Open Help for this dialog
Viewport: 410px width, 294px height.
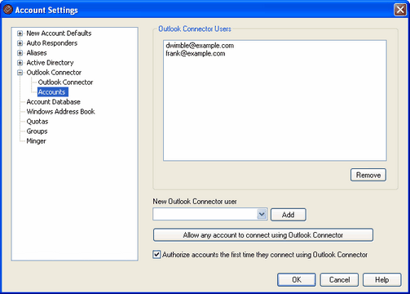(381, 280)
